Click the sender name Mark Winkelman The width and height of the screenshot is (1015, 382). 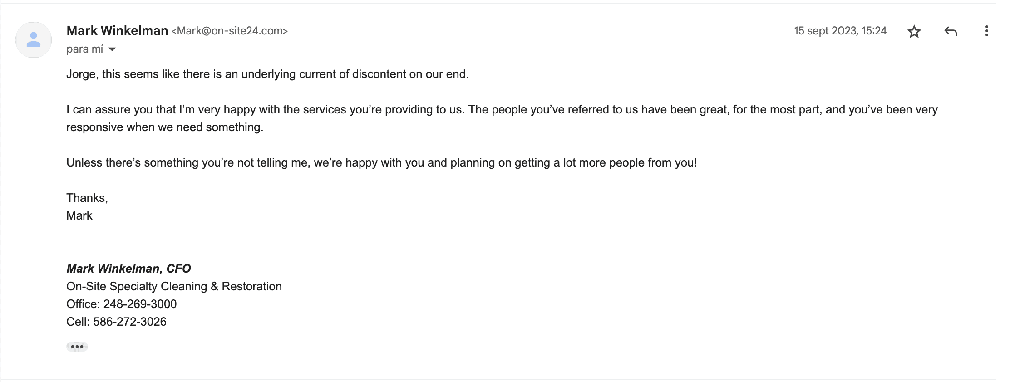point(117,30)
